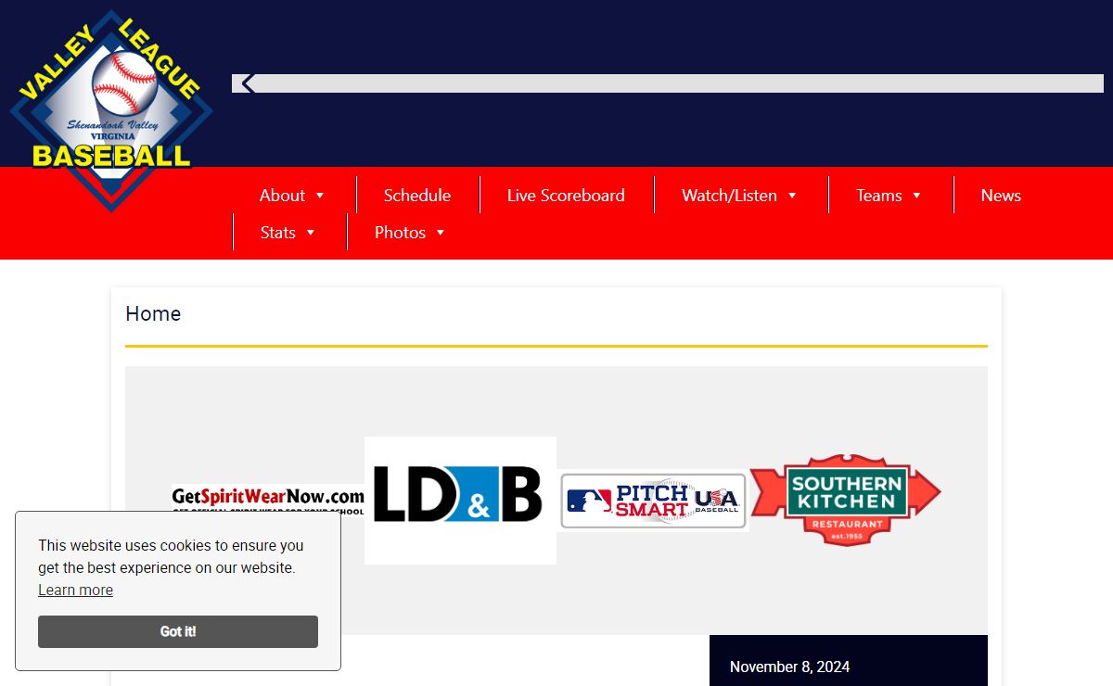This screenshot has height=686, width=1113.
Task: Click the Home page heading
Action: point(153,314)
